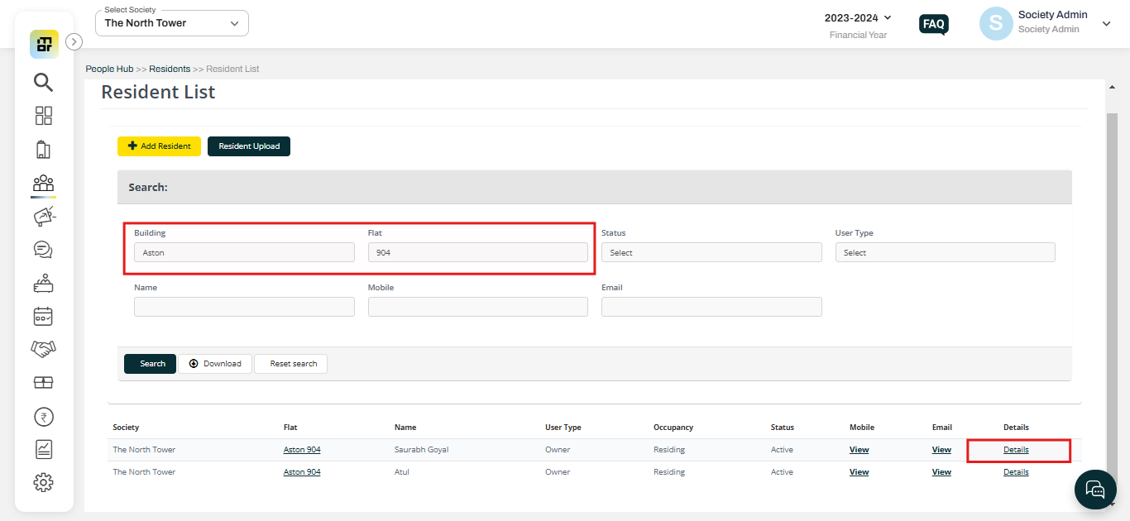Open Details for Atul
Screen dimensions: 1130x521
(x=1016, y=472)
